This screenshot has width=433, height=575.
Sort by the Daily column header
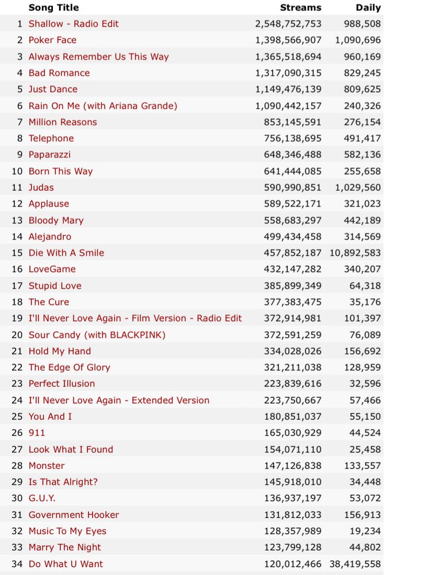[x=368, y=8]
